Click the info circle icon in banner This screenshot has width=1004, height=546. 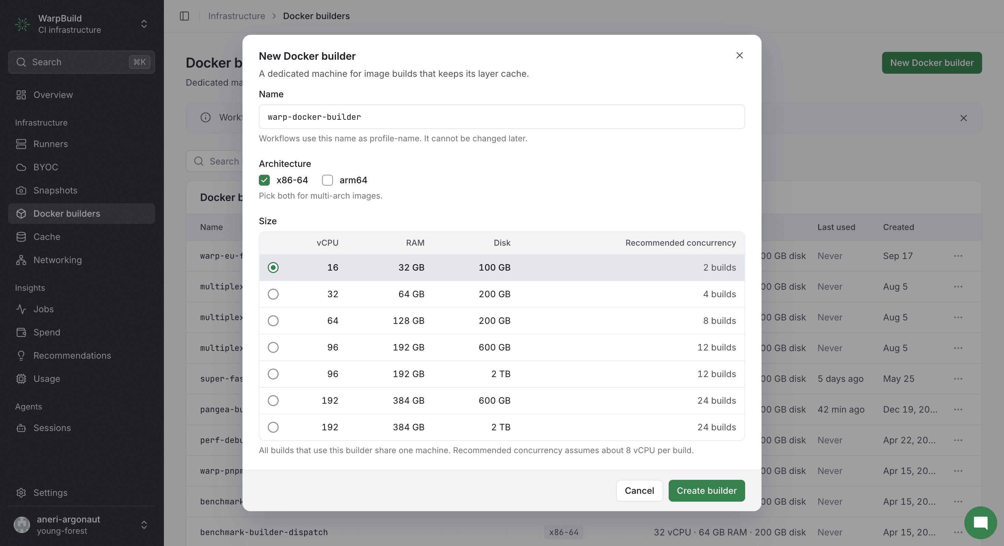(205, 117)
